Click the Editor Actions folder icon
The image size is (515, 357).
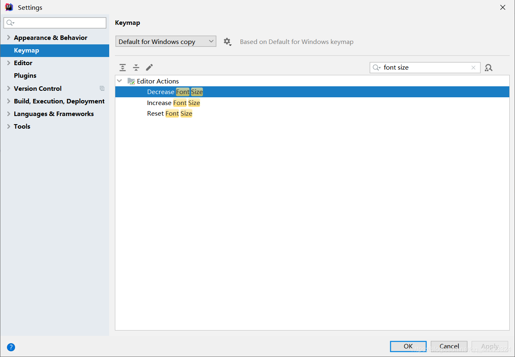click(x=131, y=81)
